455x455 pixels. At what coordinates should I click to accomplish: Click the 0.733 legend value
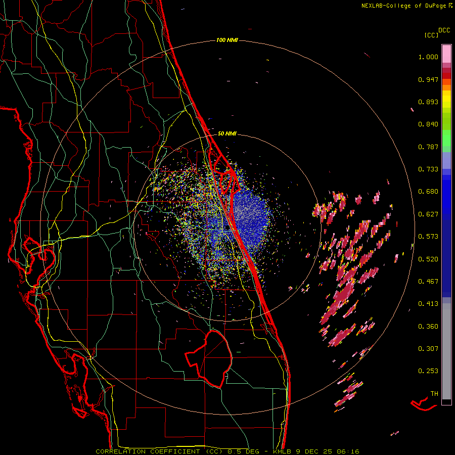point(428,169)
